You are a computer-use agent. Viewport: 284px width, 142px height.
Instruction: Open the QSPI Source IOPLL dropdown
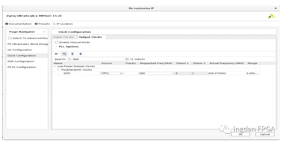point(112,73)
